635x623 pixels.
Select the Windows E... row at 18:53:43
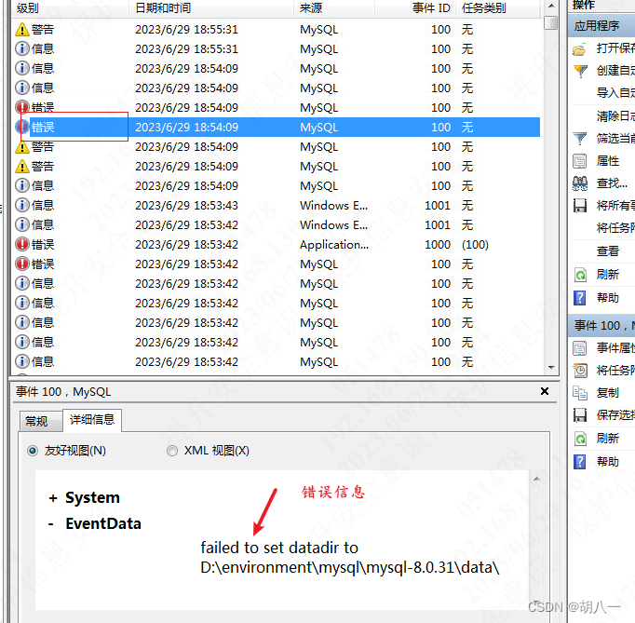[x=277, y=206]
